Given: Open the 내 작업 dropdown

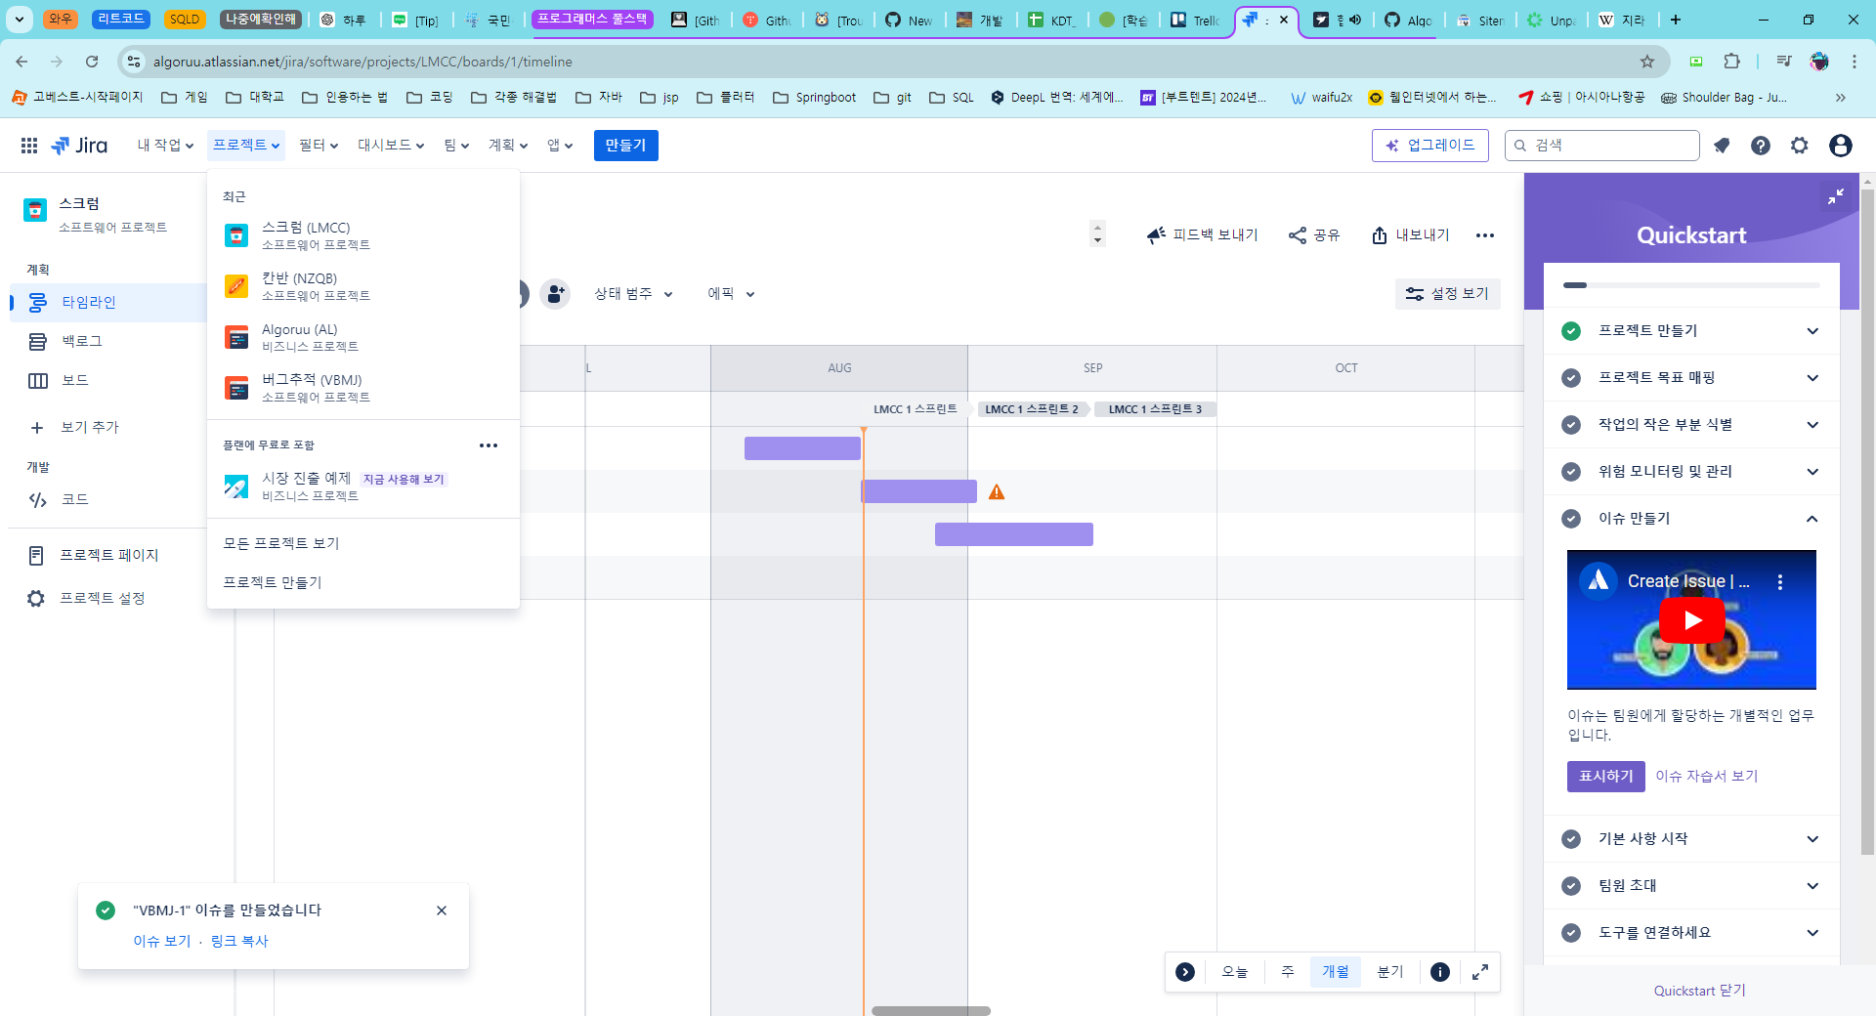Looking at the screenshot, I should 165,146.
